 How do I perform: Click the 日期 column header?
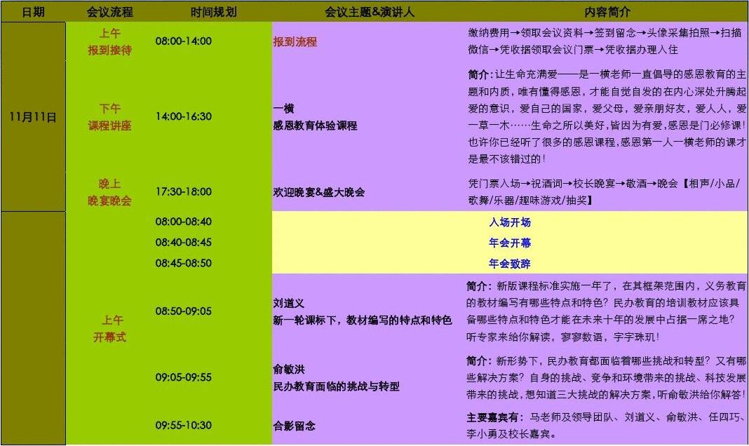(x=33, y=12)
